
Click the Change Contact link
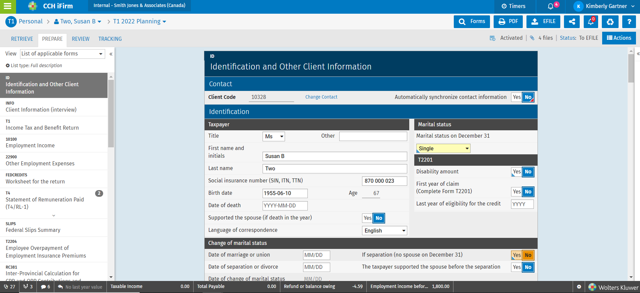coord(321,97)
